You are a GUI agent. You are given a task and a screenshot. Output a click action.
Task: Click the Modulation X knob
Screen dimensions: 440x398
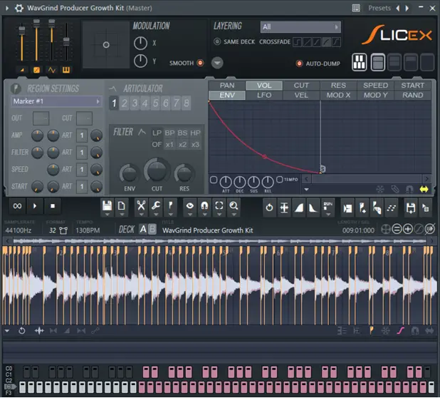coord(140,44)
